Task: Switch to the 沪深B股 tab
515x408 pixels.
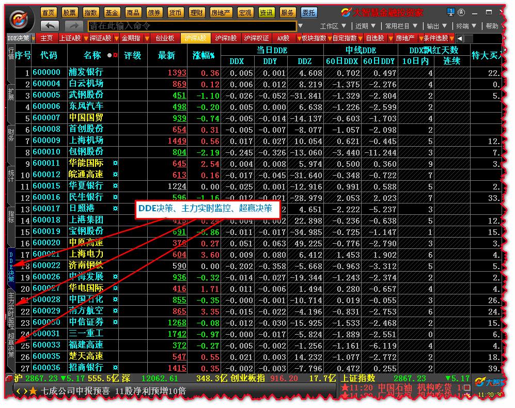Action: click(226, 38)
